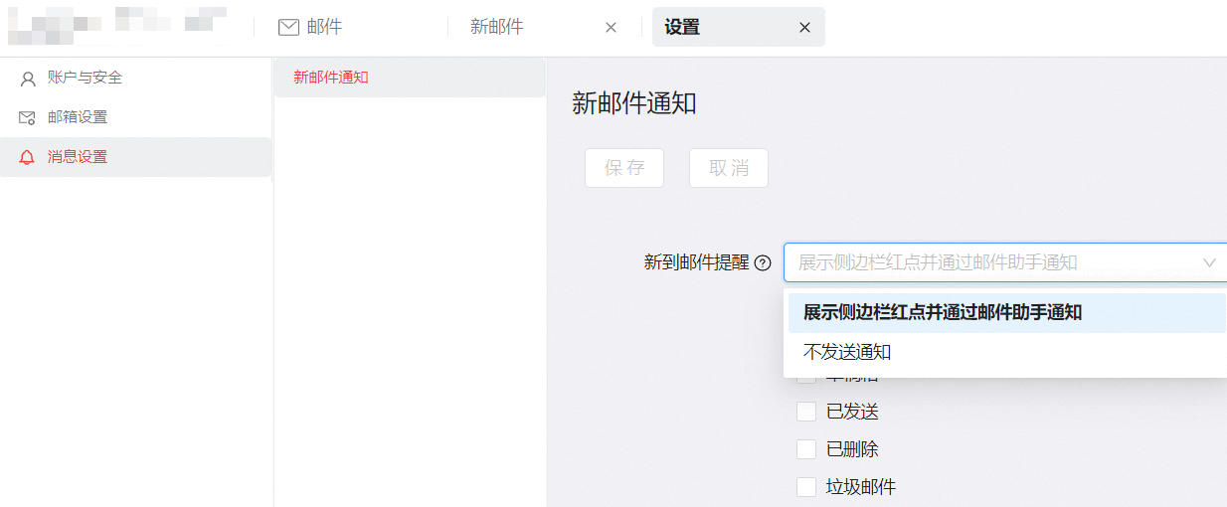Screen dimensions: 1227x507
Task: Select 新邮件通知 in the sub-menu
Action: point(410,78)
